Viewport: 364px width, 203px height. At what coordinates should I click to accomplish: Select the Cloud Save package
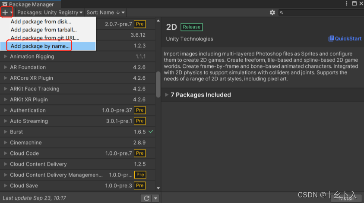(78, 185)
